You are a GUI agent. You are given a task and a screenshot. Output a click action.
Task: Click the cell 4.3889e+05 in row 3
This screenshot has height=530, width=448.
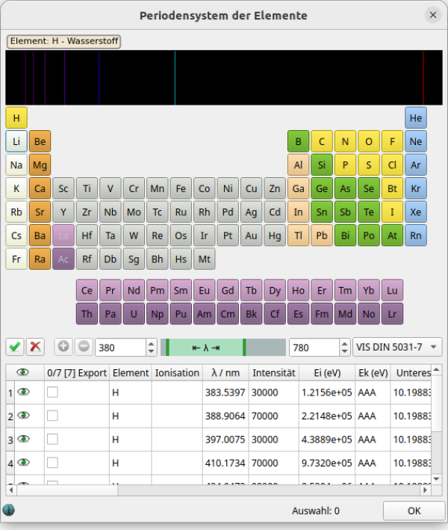(x=327, y=440)
